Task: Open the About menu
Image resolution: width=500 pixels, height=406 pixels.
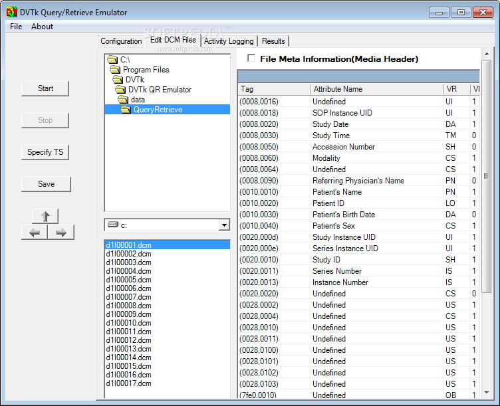Action: click(42, 27)
